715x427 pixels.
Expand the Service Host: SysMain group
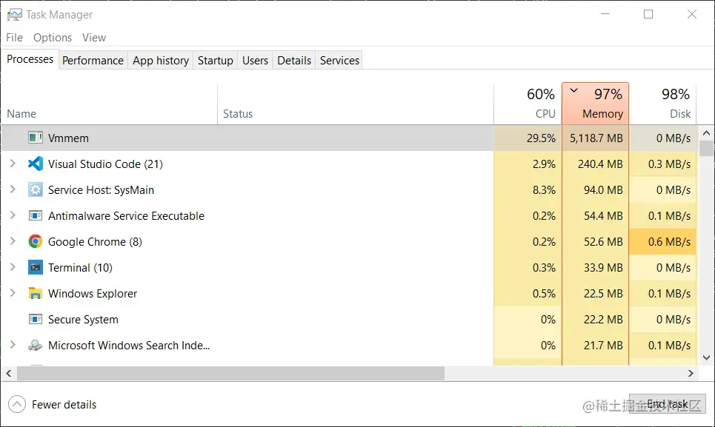[x=13, y=189]
